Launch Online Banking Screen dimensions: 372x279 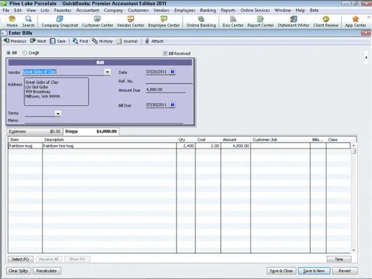click(201, 22)
